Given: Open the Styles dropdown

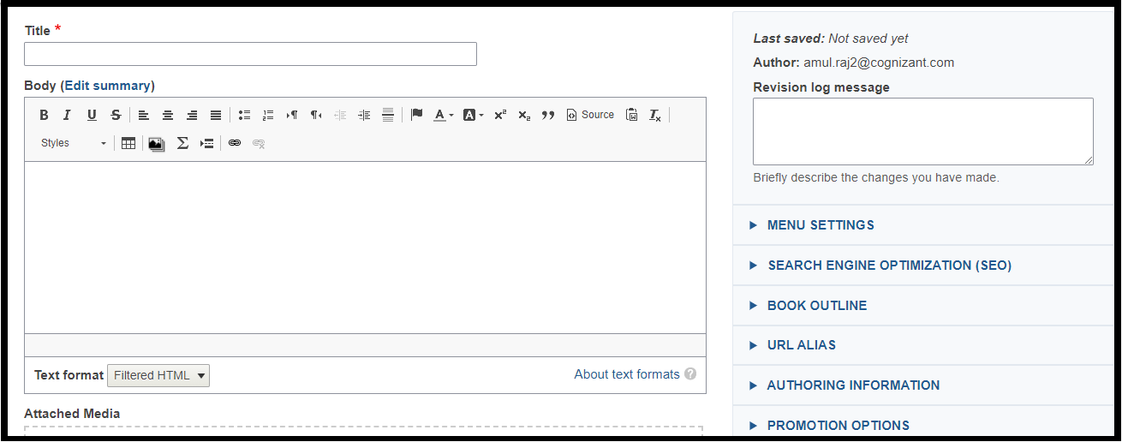Looking at the screenshot, I should pos(74,143).
